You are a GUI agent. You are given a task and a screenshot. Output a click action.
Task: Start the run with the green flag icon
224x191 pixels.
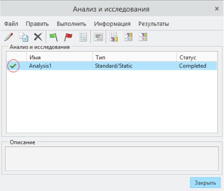click(54, 37)
